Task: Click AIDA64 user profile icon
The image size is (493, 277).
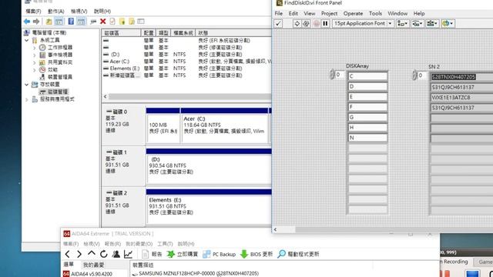Action: pos(116,254)
